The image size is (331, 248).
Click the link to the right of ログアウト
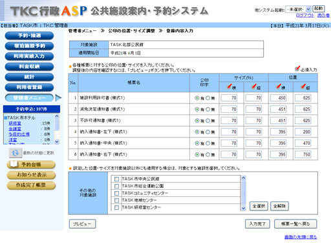click(323, 15)
